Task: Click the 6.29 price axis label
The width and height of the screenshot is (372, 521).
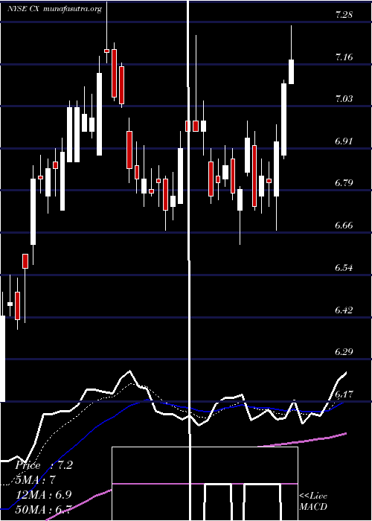Action: tap(344, 352)
